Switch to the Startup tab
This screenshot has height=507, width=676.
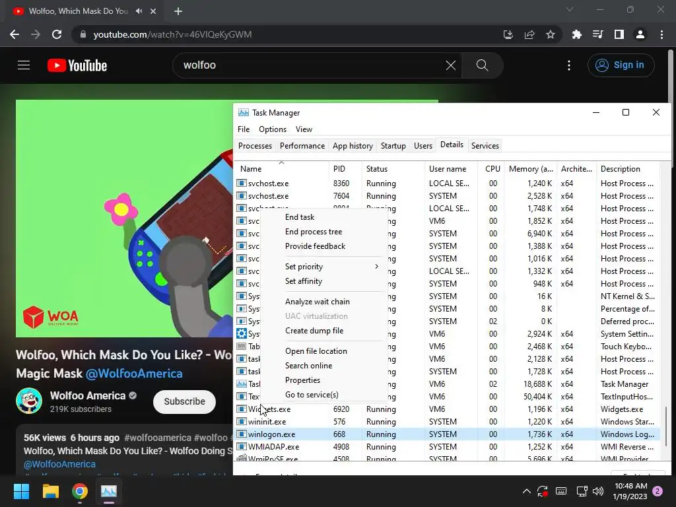(393, 146)
